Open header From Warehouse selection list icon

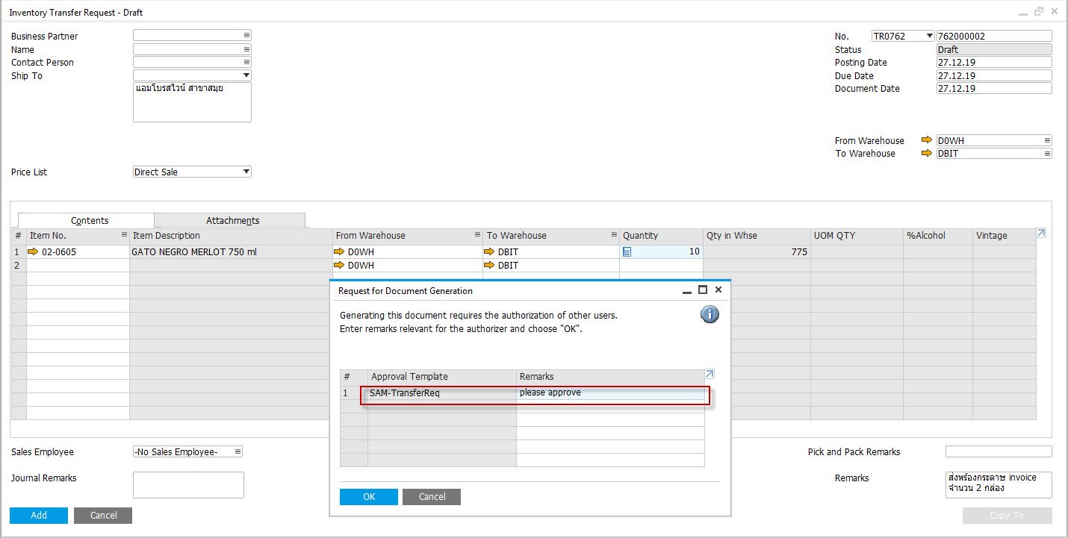(1047, 140)
